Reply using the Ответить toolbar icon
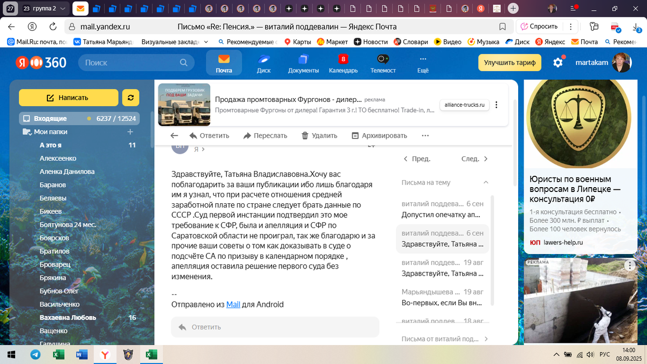The width and height of the screenshot is (647, 364). point(209,135)
